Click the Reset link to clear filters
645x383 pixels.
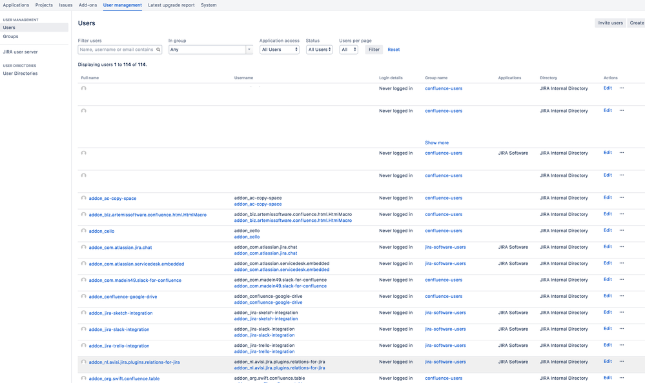393,49
